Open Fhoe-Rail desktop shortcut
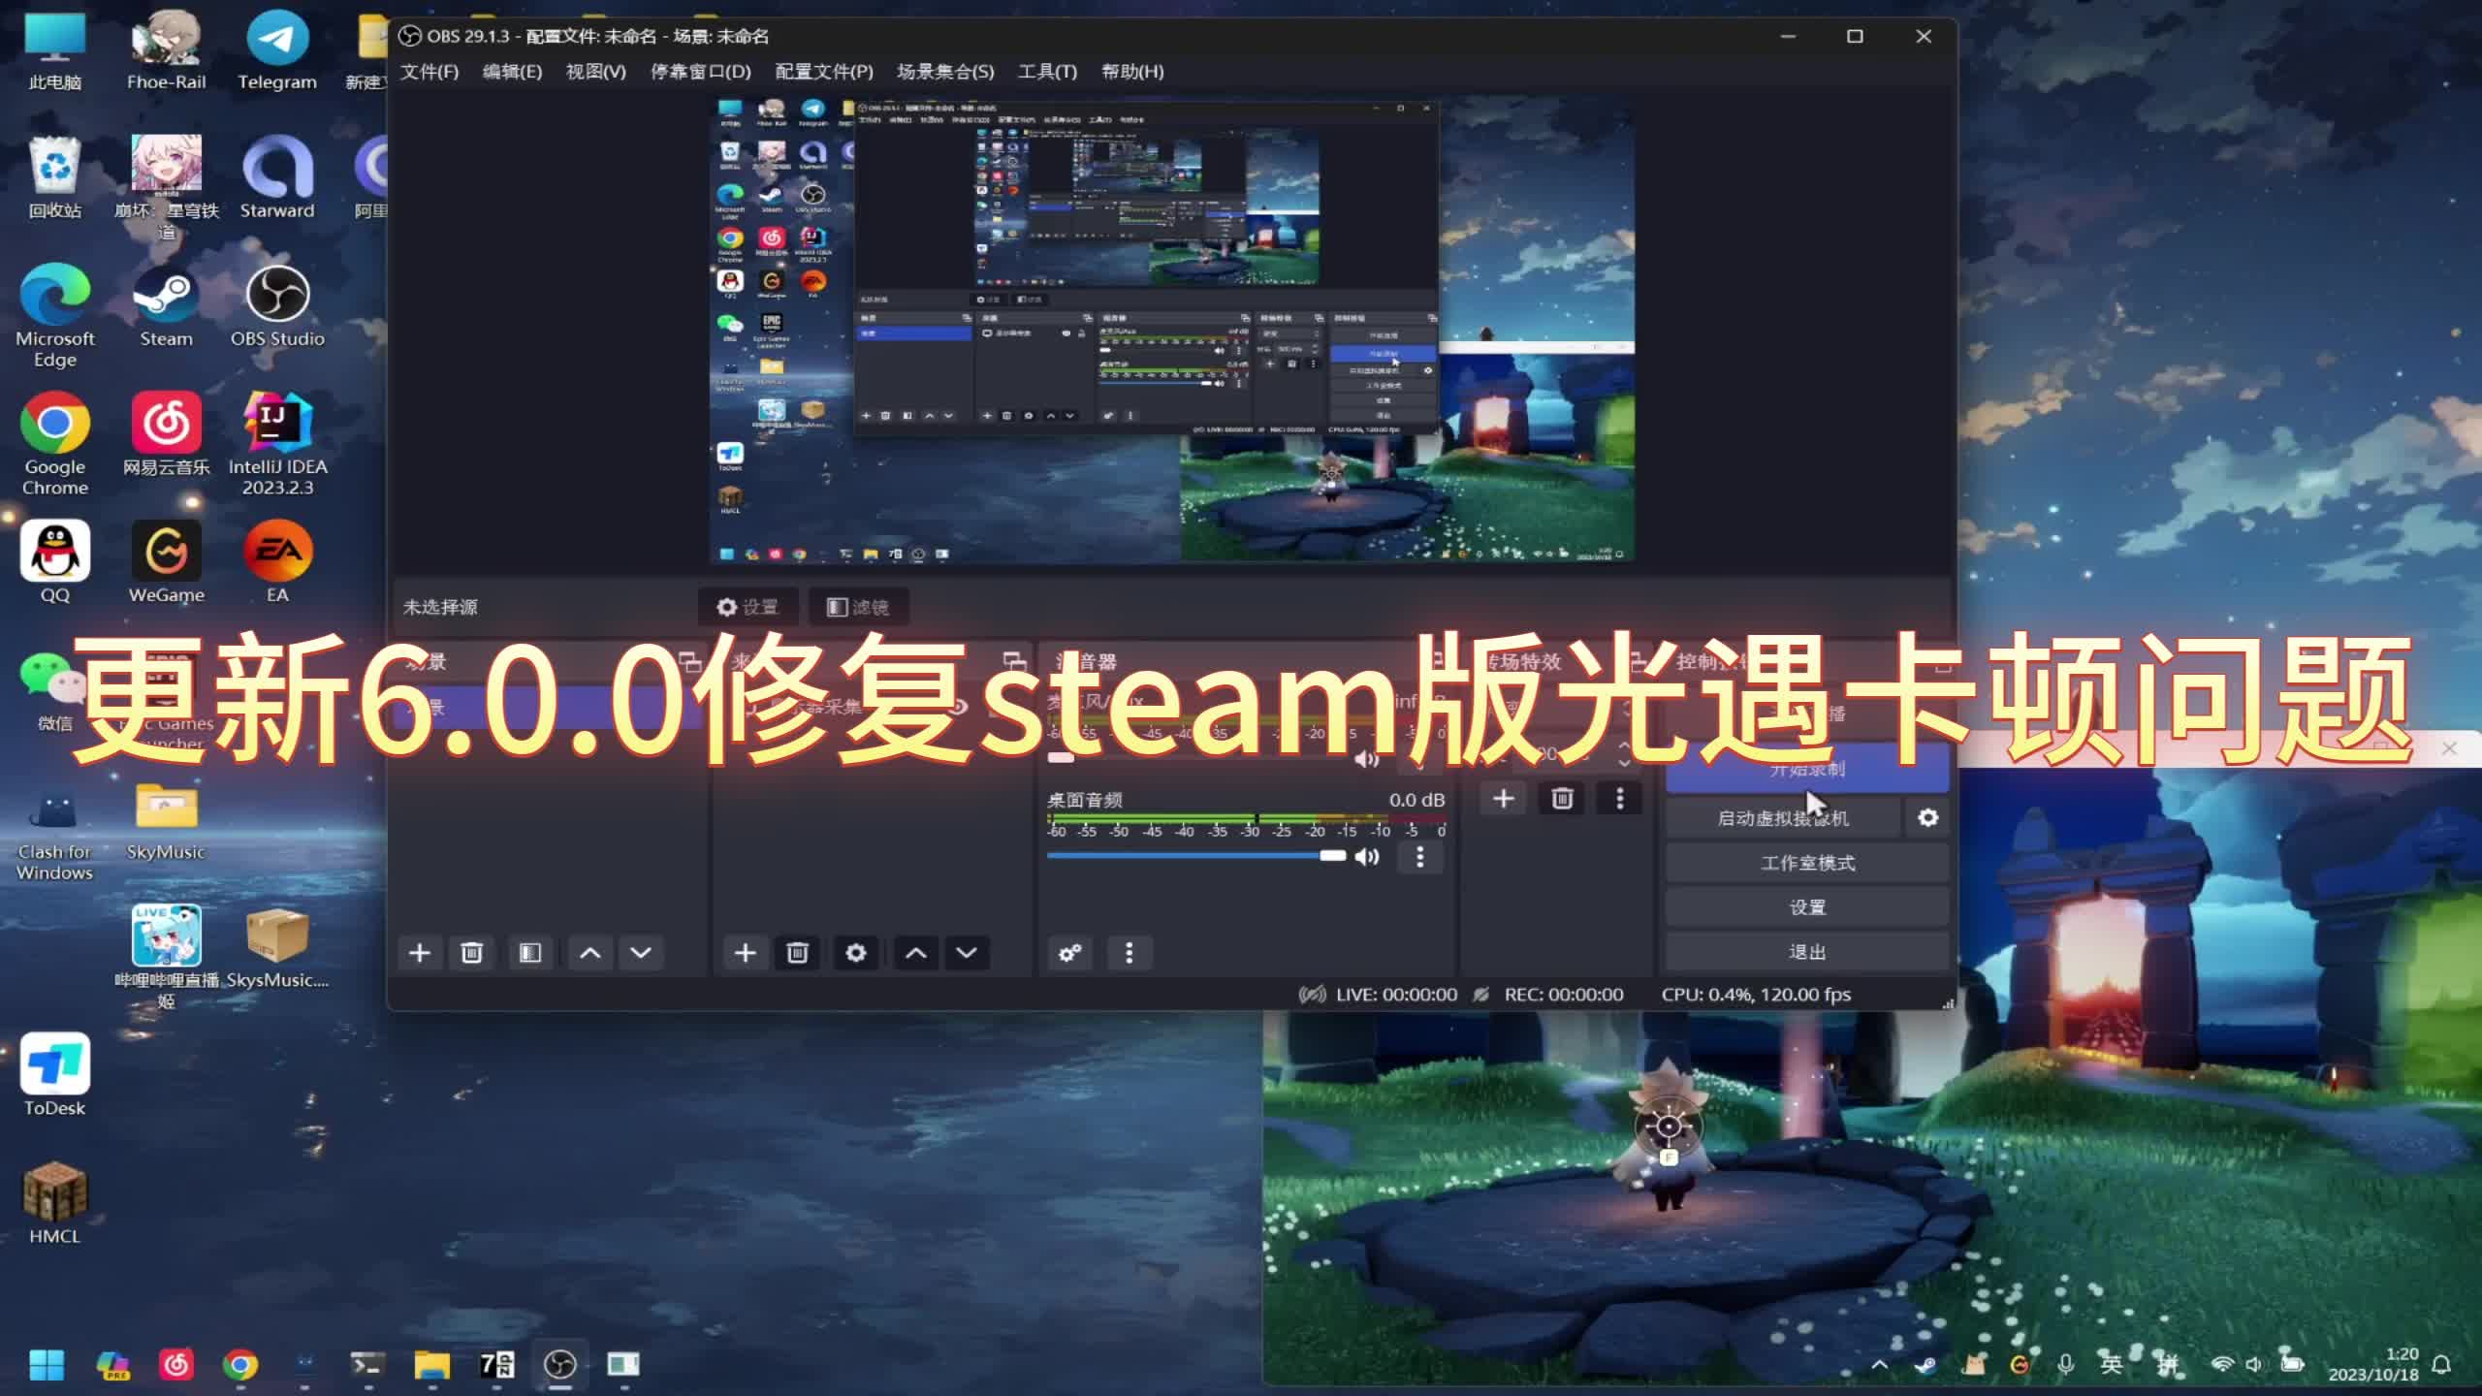The width and height of the screenshot is (2482, 1396). (x=166, y=50)
